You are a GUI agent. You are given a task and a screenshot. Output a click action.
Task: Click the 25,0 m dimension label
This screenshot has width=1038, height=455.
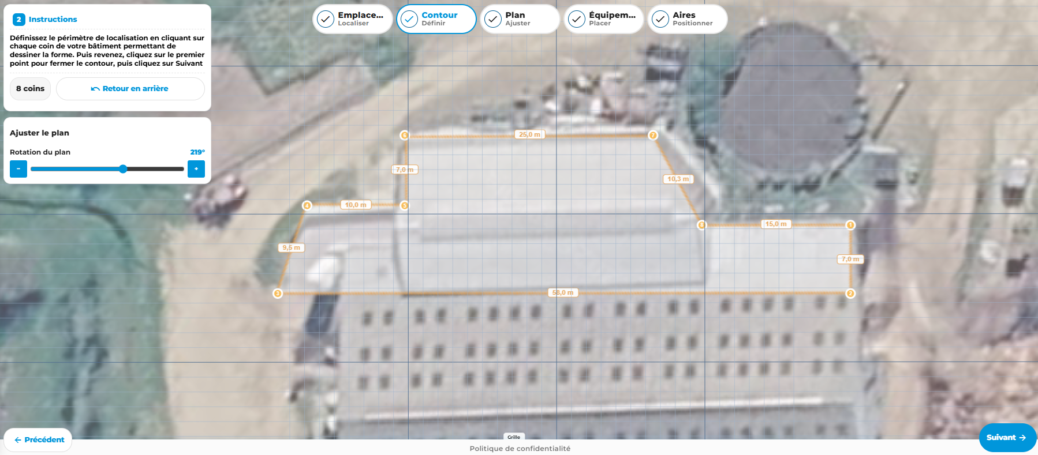coord(529,134)
